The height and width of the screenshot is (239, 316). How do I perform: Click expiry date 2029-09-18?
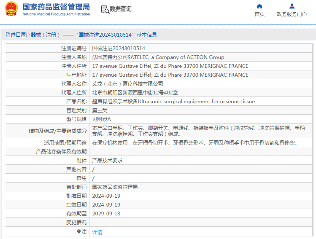point(106,214)
